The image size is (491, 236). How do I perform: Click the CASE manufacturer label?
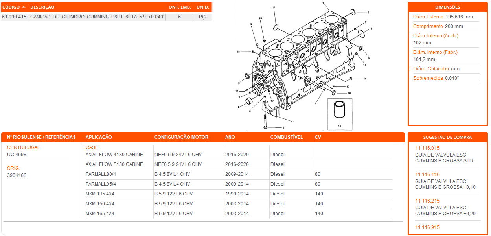92,147
